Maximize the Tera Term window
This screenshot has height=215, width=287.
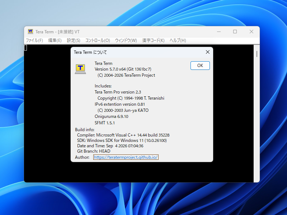click(235, 32)
